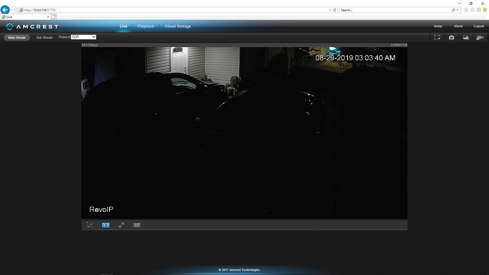Click the browser forward arrow
Image resolution: width=489 pixels, height=275 pixels.
(14, 10)
